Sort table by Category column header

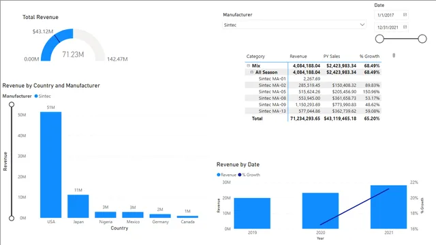(255, 56)
